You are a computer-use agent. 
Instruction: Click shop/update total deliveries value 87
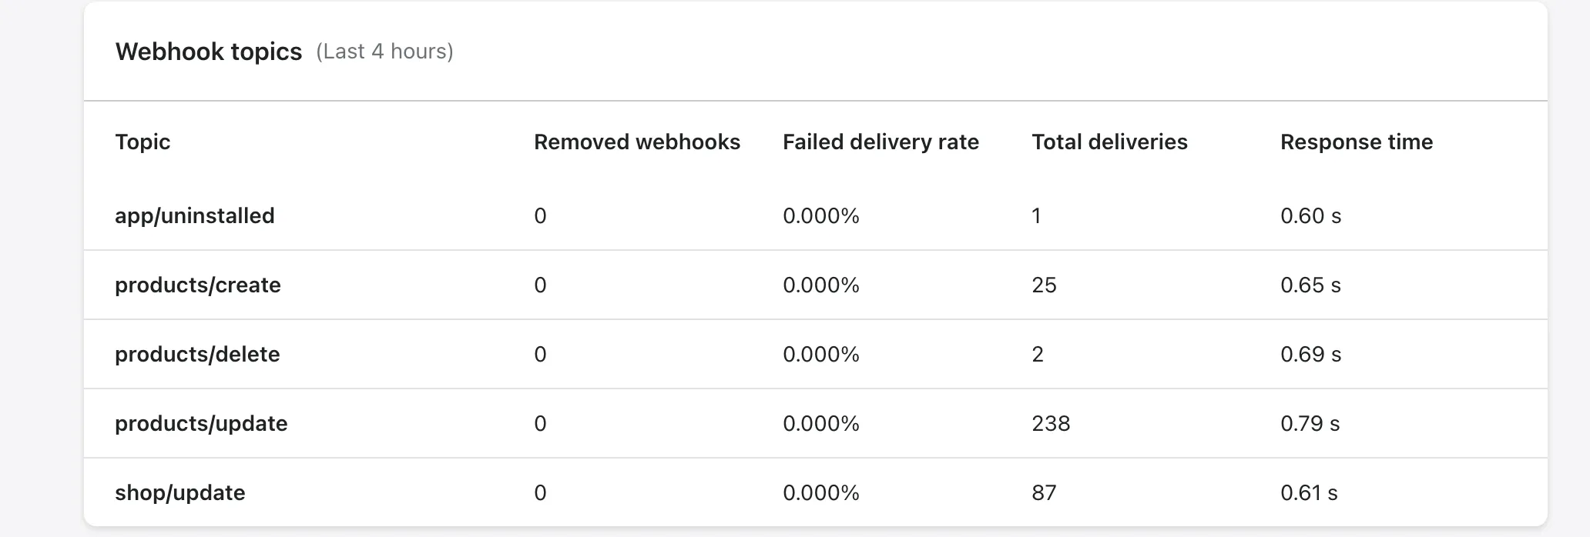[1044, 493]
